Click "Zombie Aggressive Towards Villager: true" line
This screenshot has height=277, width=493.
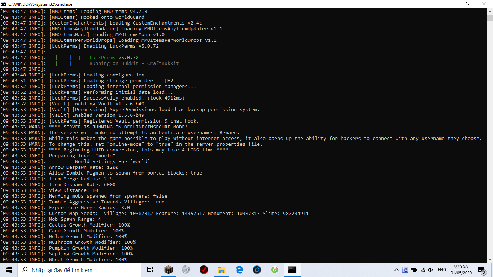pos(82,202)
